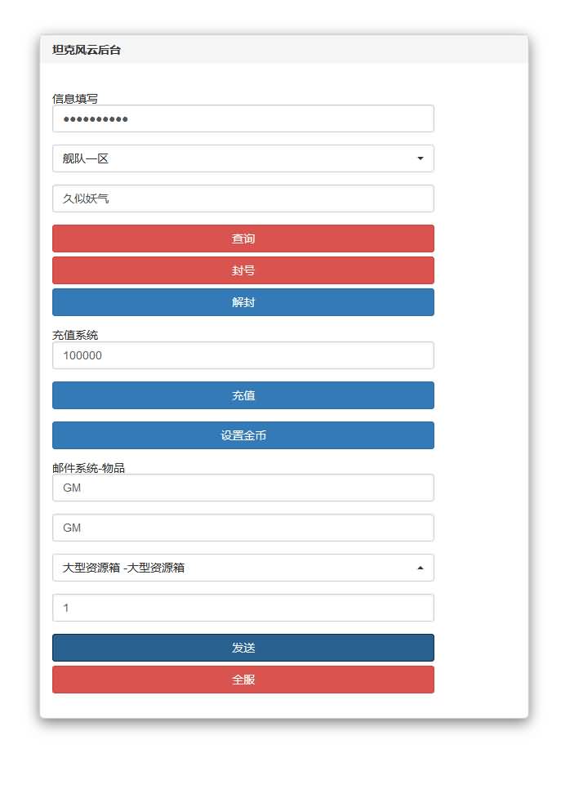Click the 充值 recharge button
574x789 pixels.
[243, 395]
